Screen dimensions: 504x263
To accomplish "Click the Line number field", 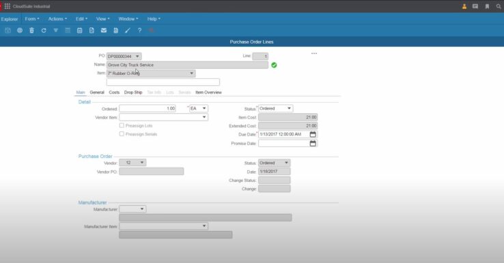I will click(x=260, y=57).
